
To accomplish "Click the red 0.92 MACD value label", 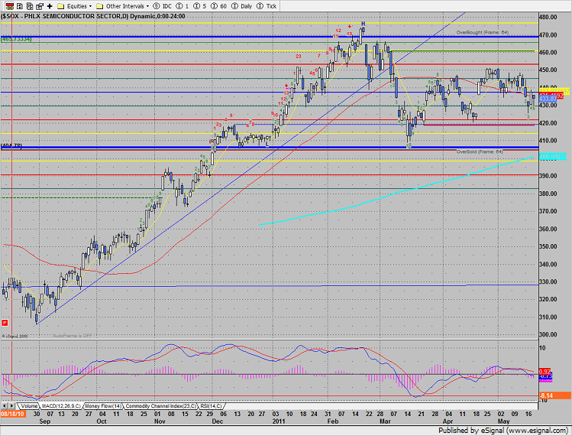I will click(x=545, y=372).
